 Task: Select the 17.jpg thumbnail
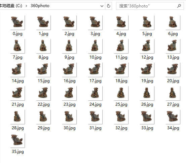(95, 70)
